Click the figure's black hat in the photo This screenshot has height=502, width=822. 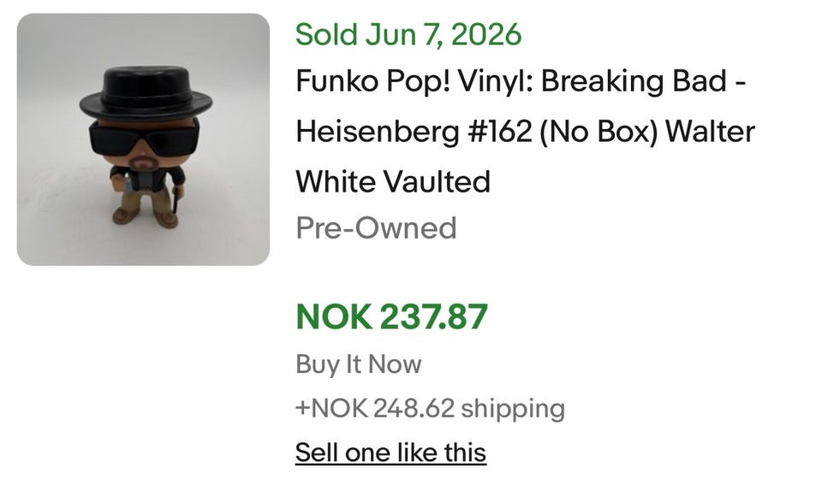(146, 92)
